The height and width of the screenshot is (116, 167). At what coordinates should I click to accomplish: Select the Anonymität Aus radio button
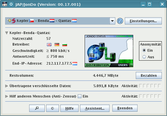pos(144,57)
